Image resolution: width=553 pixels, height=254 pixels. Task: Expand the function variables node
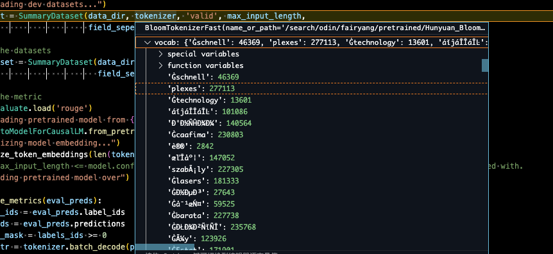(x=160, y=65)
